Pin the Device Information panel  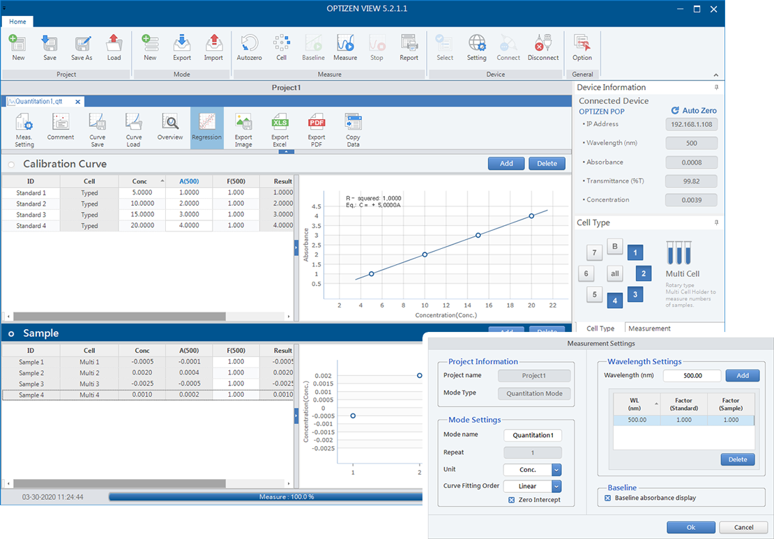point(716,87)
